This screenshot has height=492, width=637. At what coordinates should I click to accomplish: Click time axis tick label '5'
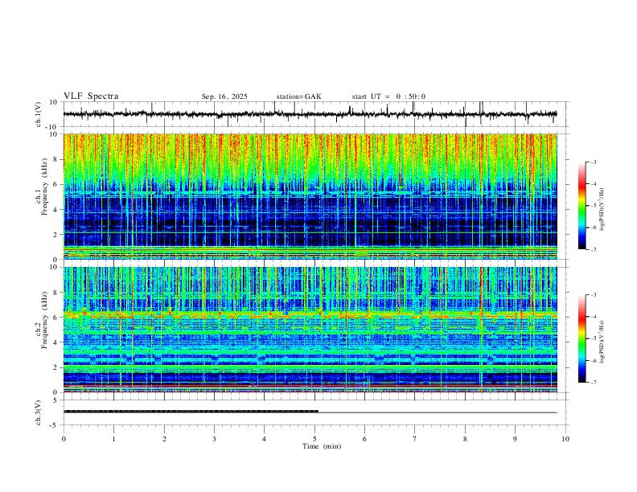click(314, 439)
